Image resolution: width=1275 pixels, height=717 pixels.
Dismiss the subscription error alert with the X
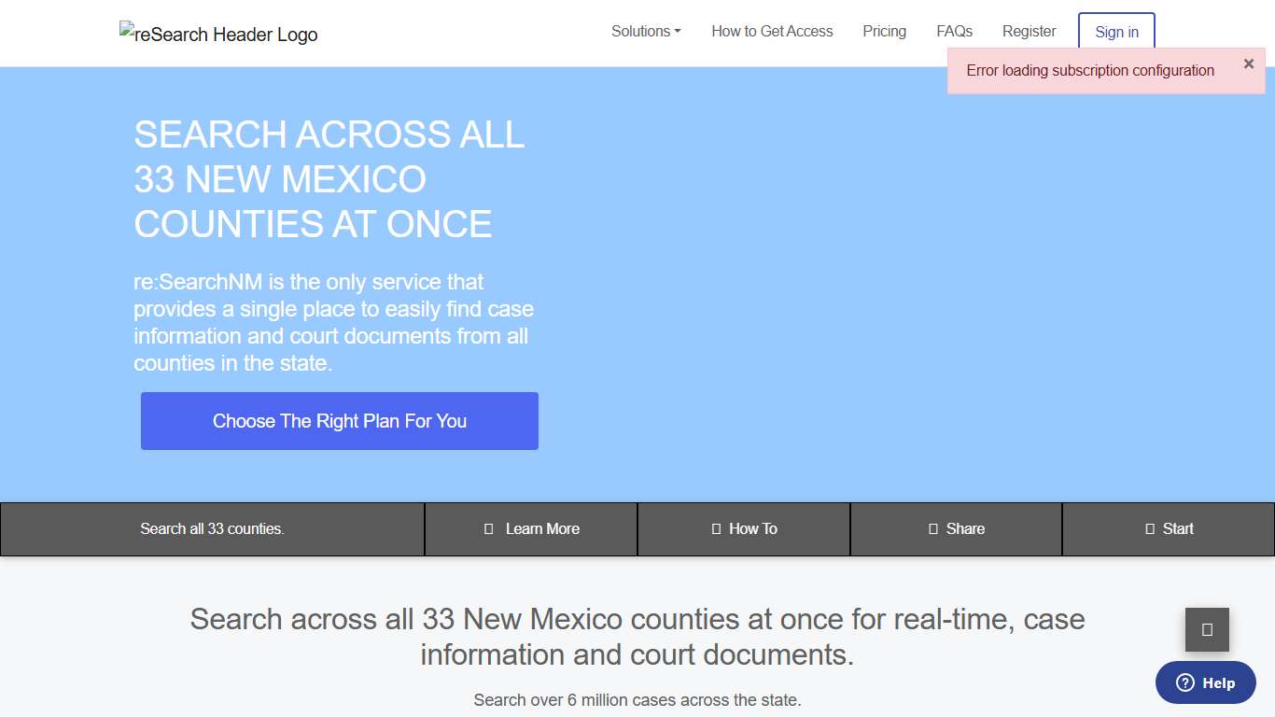click(x=1248, y=63)
